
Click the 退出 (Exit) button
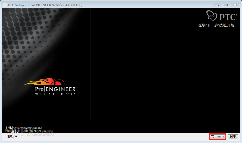click(233, 137)
